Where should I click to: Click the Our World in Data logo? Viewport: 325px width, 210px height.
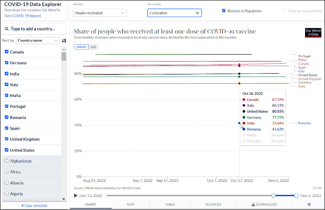coord(313,33)
